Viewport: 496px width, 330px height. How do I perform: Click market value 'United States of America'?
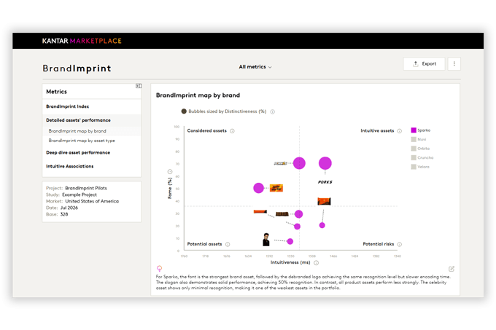click(x=92, y=201)
